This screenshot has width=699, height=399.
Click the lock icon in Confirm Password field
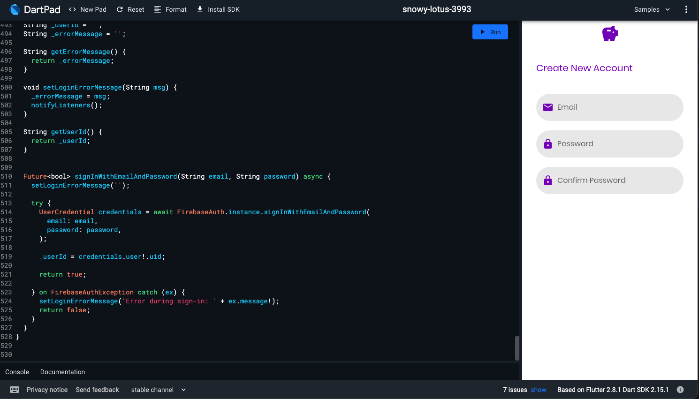548,181
